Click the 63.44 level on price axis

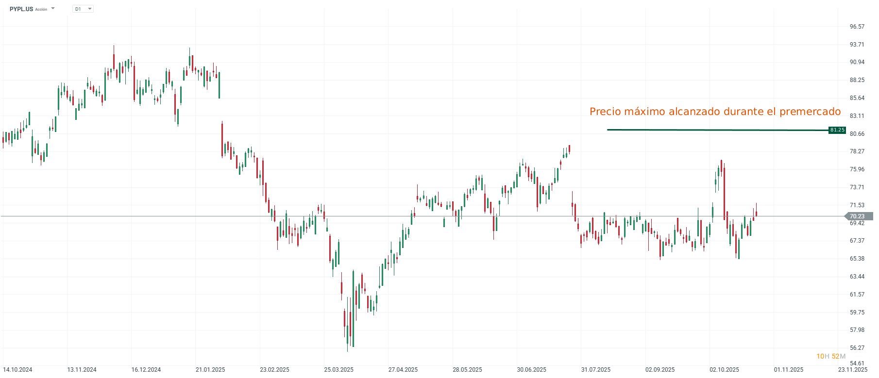[x=857, y=277]
